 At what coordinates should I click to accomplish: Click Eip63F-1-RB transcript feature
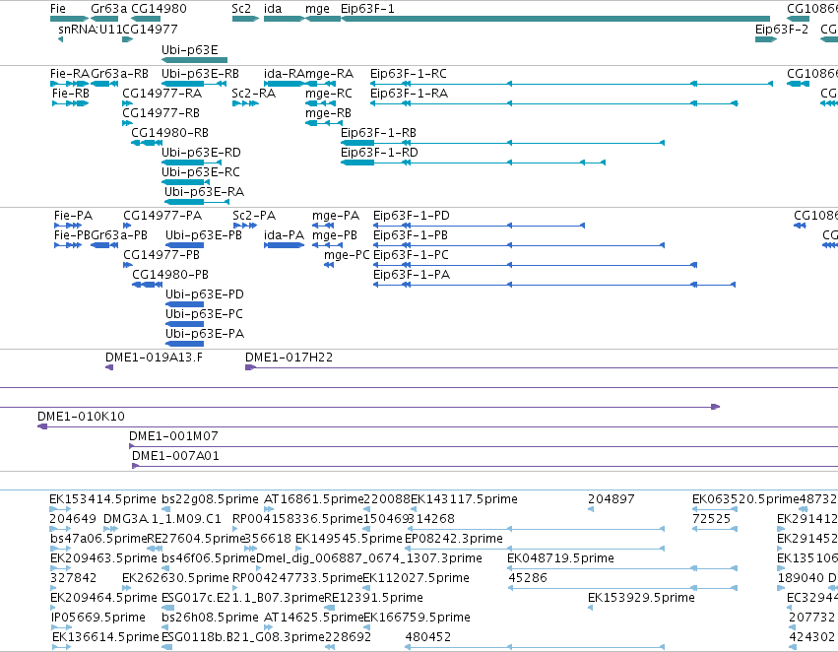point(502,143)
